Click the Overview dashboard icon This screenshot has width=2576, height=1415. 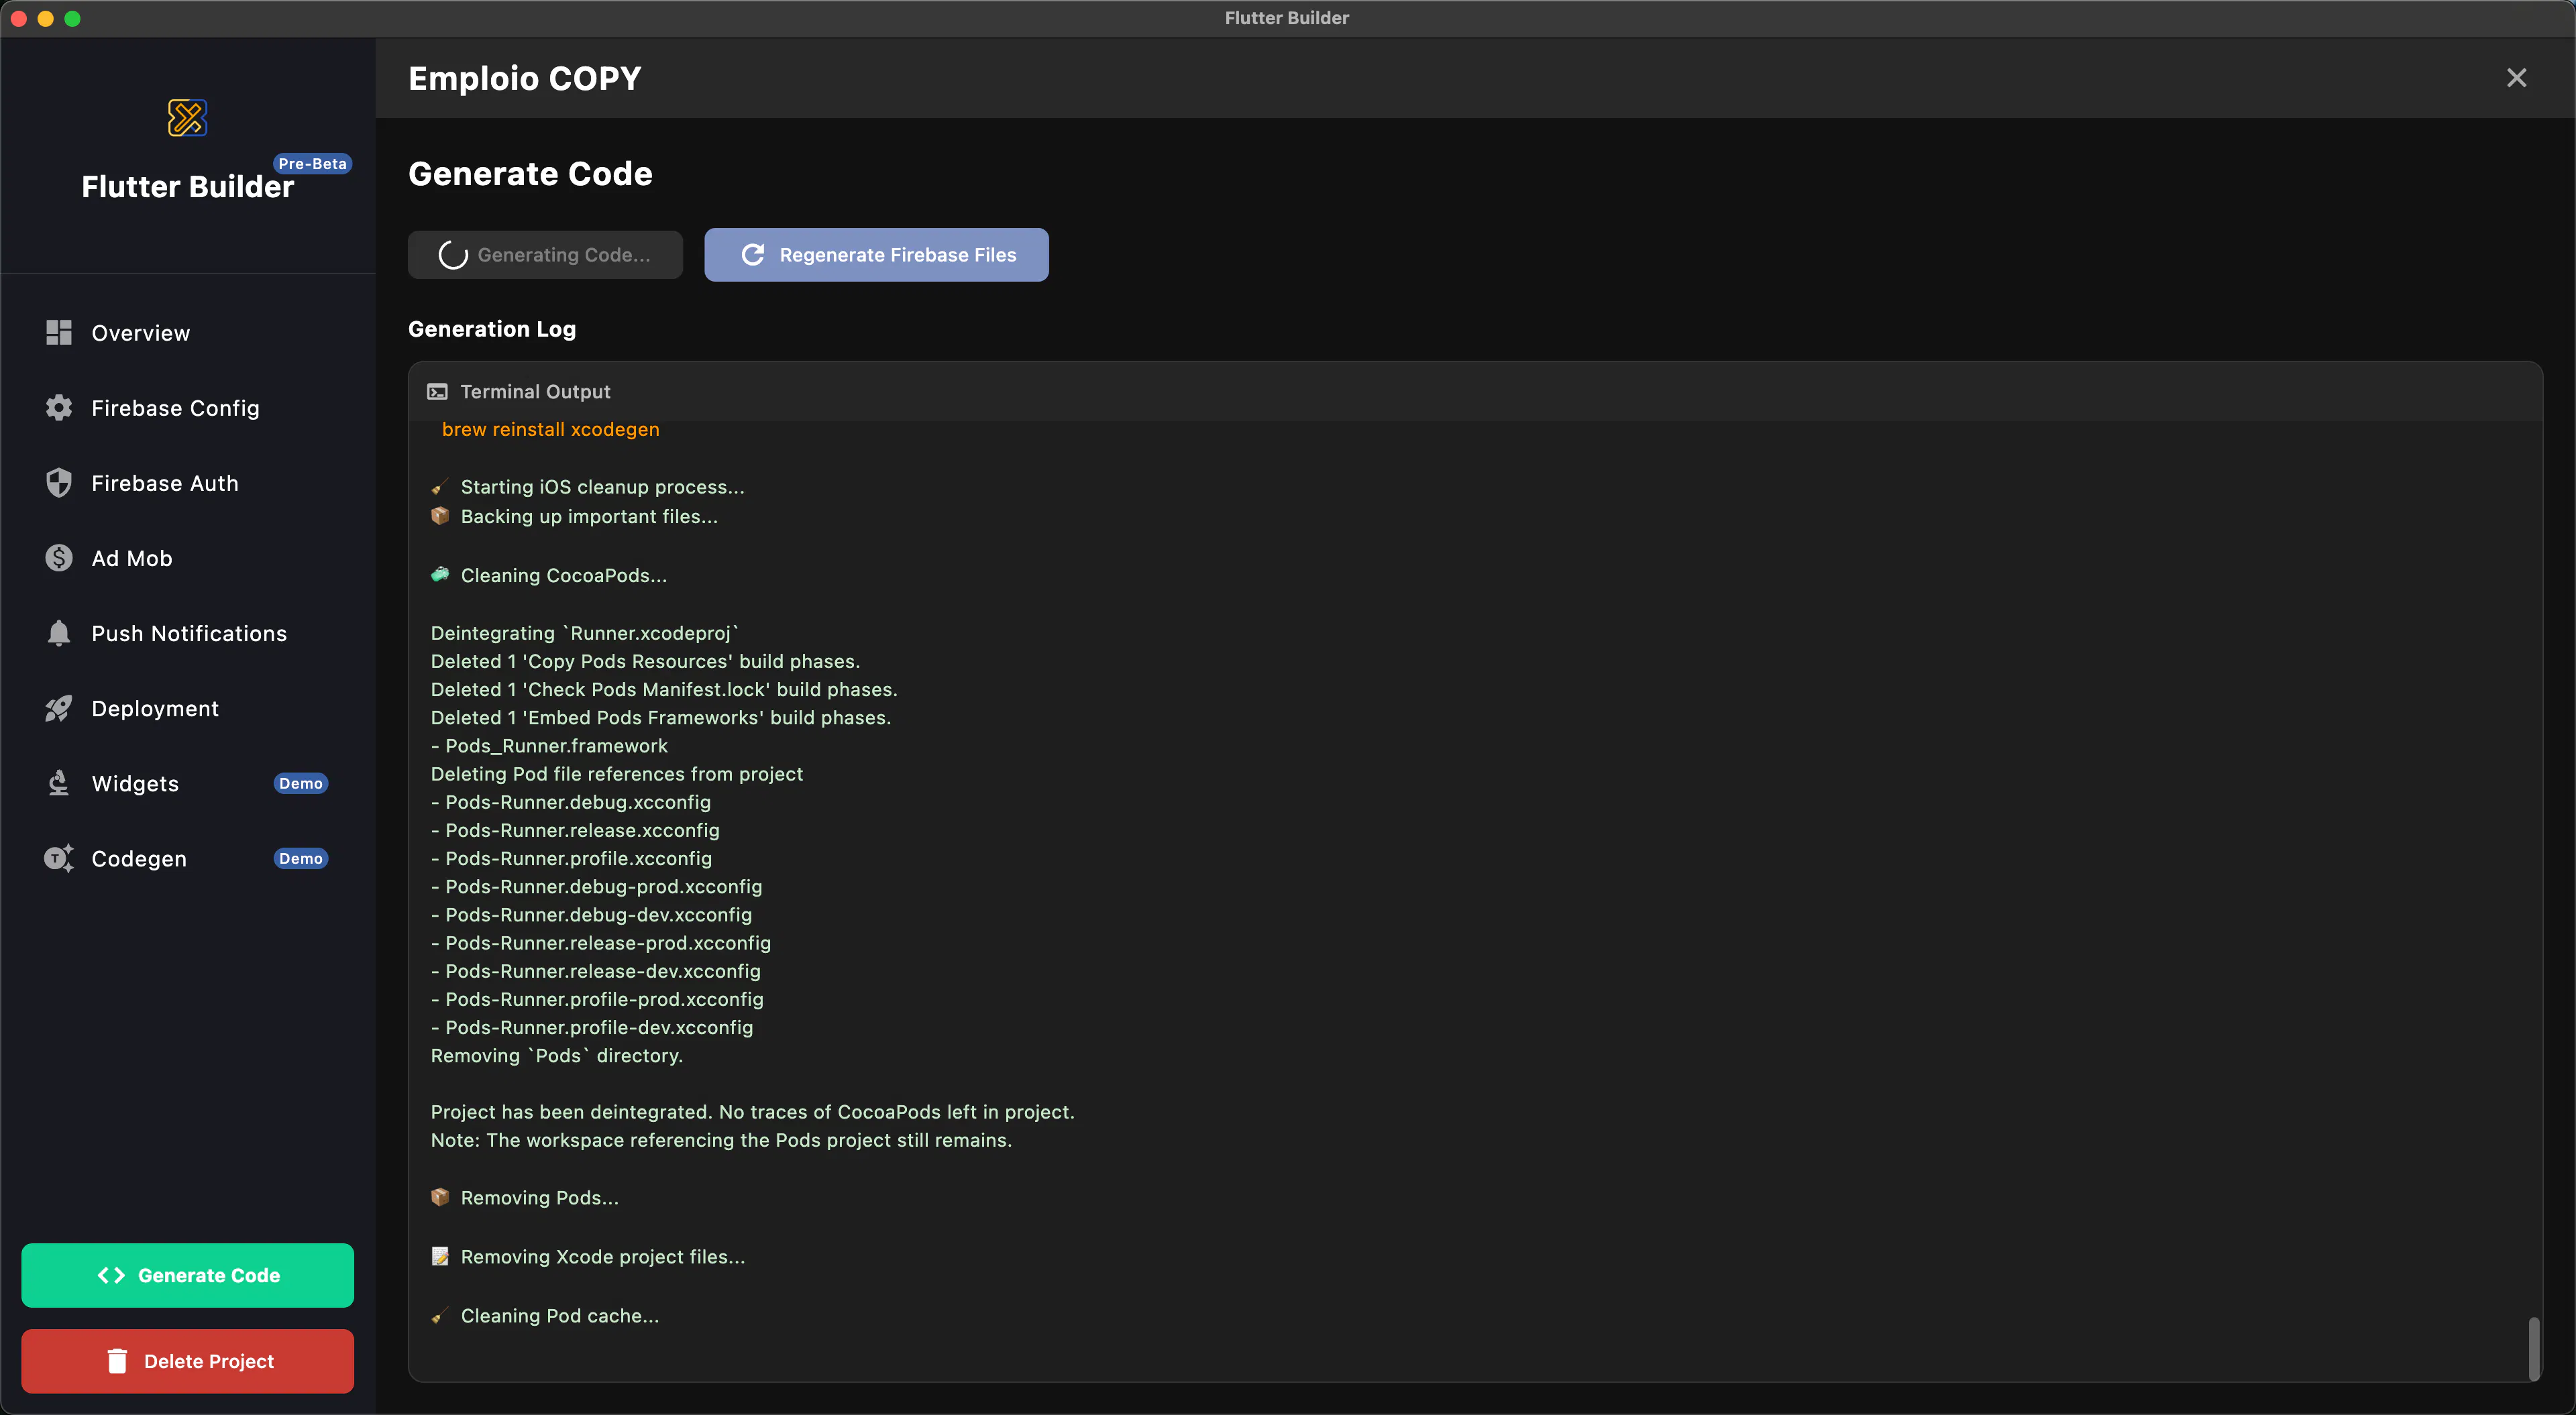tap(59, 333)
